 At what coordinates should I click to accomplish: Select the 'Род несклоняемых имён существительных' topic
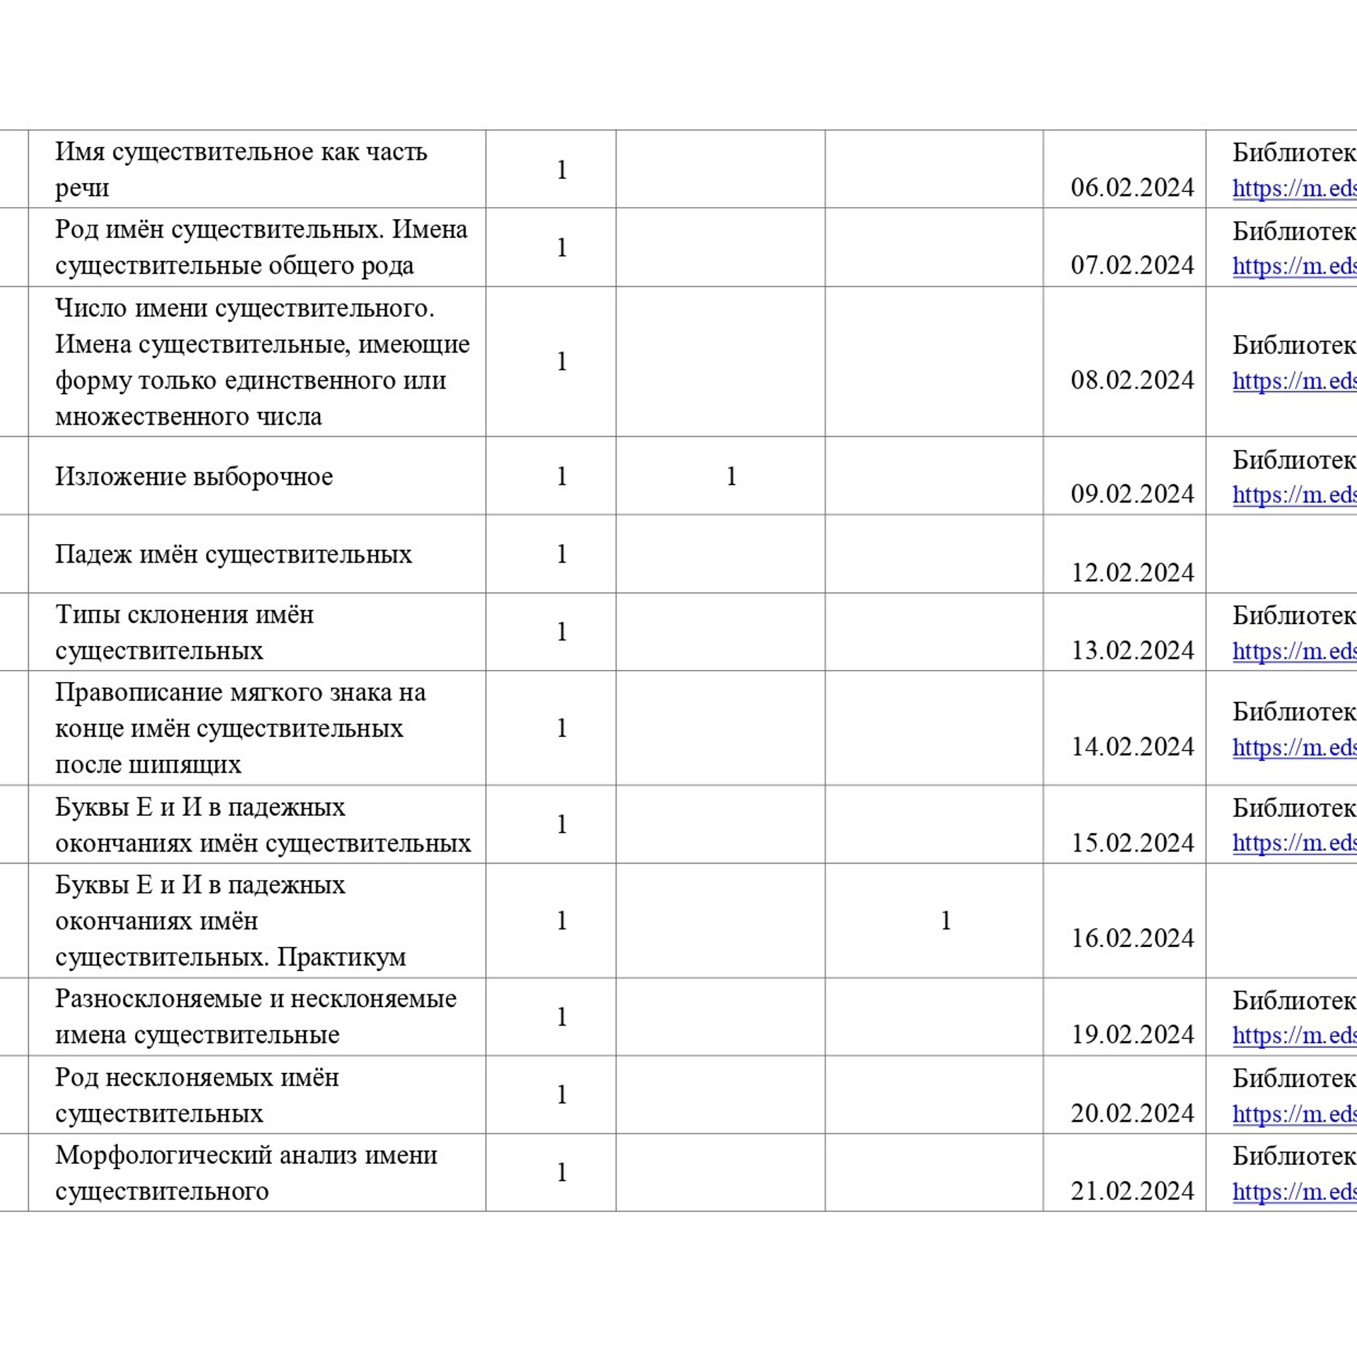[x=196, y=1095]
